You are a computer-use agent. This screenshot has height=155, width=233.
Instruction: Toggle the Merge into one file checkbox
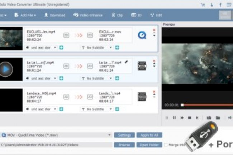[166, 145]
